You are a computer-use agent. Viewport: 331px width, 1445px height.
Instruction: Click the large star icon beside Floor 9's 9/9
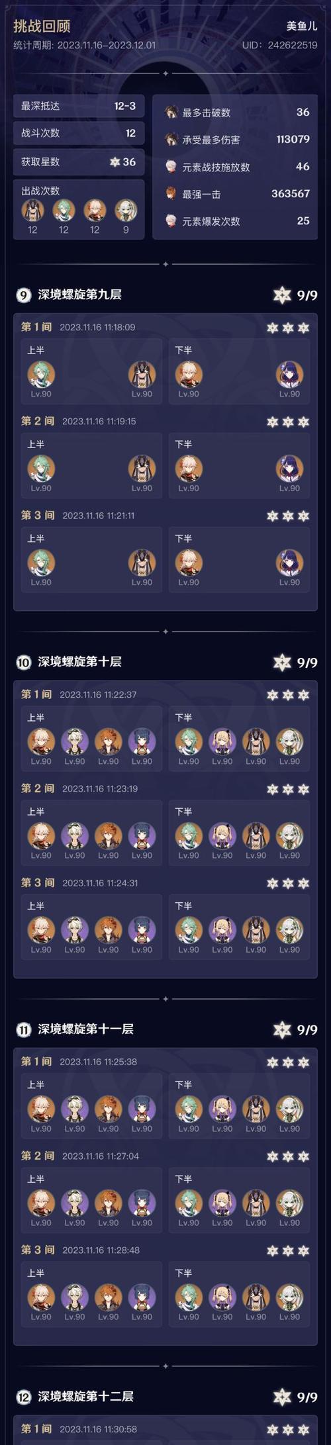[283, 295]
